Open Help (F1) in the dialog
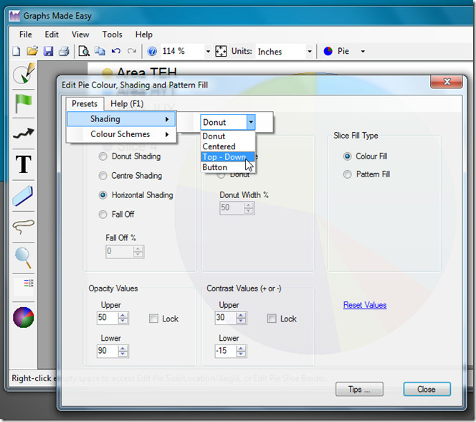Screen dimensions: 476x422 (x=127, y=104)
